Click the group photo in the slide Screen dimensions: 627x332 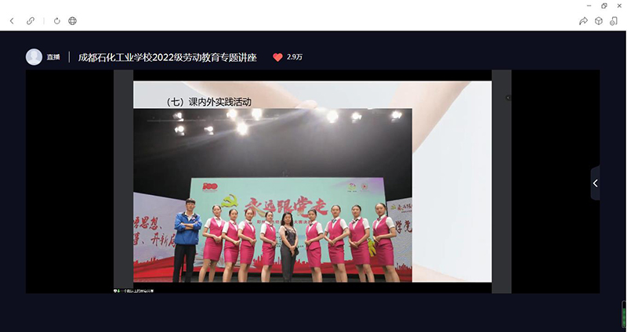pos(272,196)
